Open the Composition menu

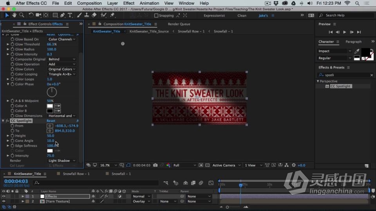[x=89, y=3]
